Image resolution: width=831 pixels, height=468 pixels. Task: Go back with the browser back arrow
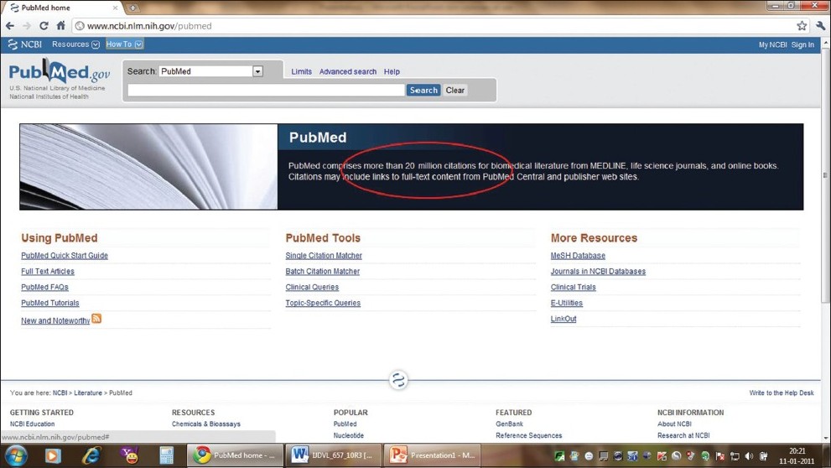(x=9, y=25)
